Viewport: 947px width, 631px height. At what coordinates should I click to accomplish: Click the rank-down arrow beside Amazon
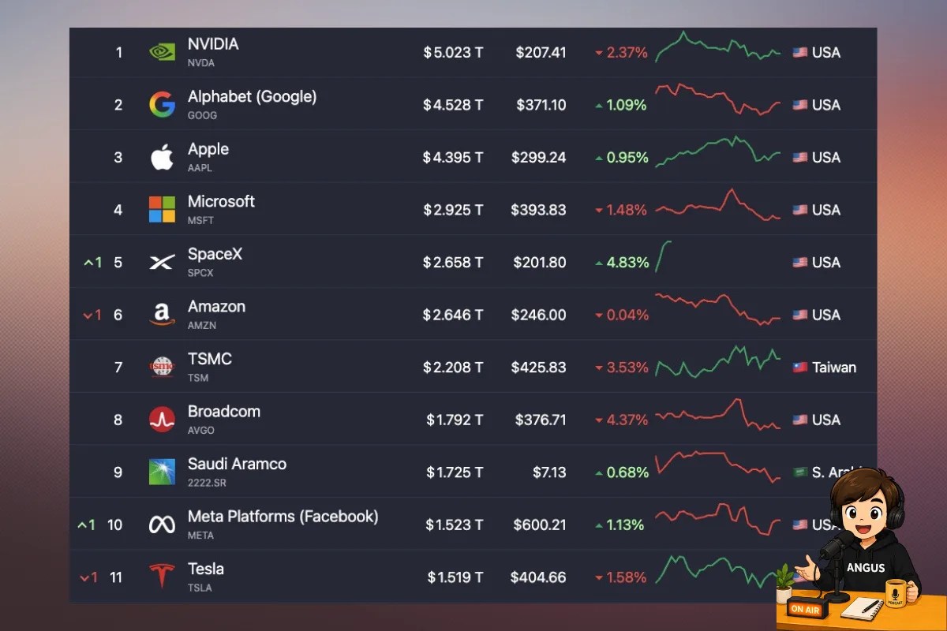click(x=88, y=315)
